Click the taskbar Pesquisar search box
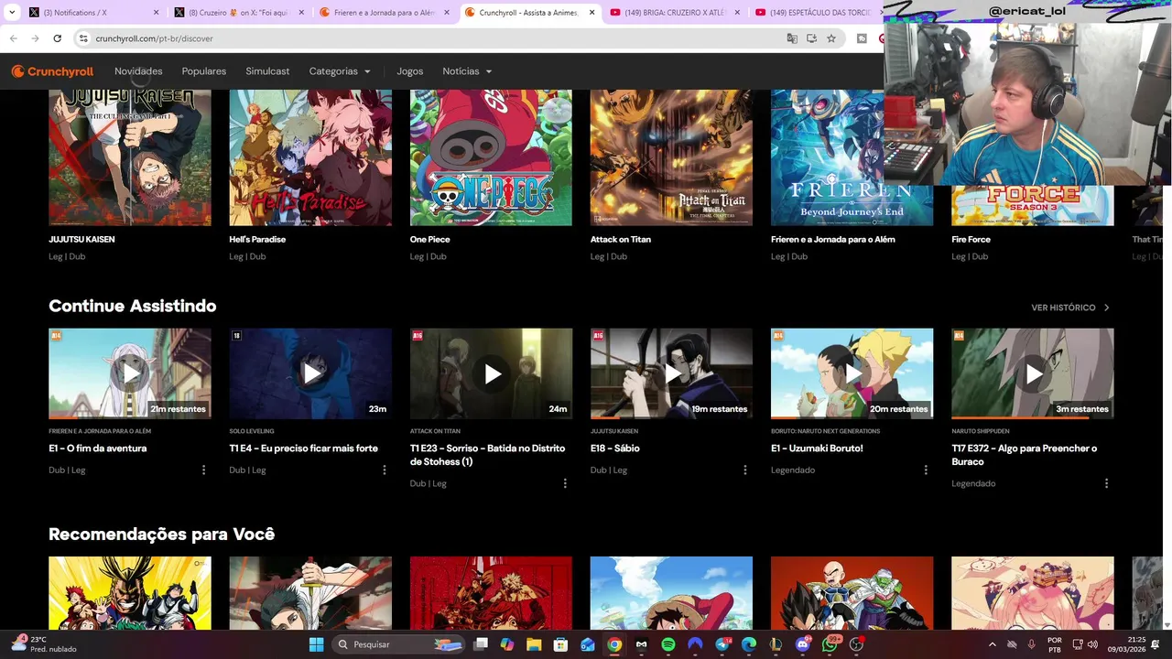Image resolution: width=1172 pixels, height=659 pixels. (398, 644)
